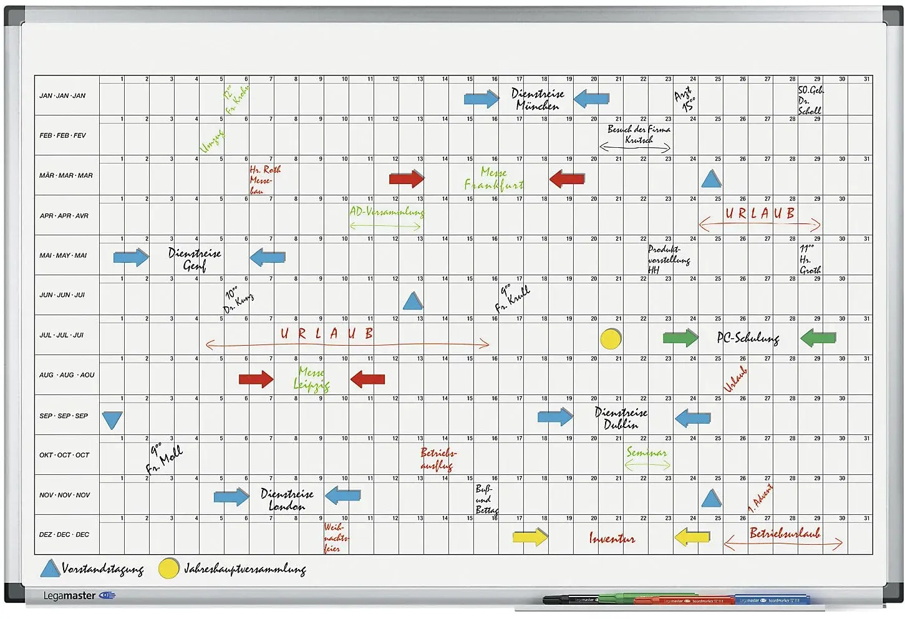Select the blue triangle magnet in the JUN row
The image size is (905, 619).
coord(413,301)
